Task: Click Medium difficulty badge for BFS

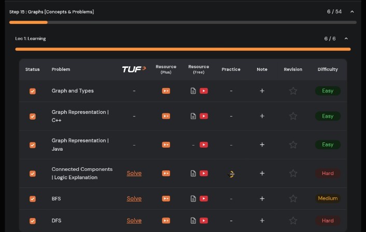Action: point(328,198)
